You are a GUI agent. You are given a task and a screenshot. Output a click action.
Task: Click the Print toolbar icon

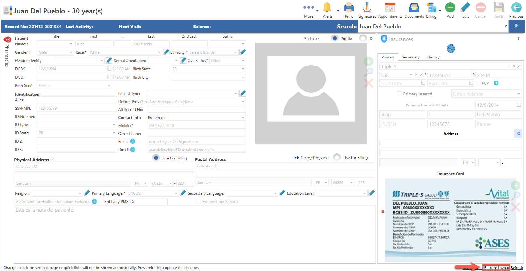coord(349,10)
